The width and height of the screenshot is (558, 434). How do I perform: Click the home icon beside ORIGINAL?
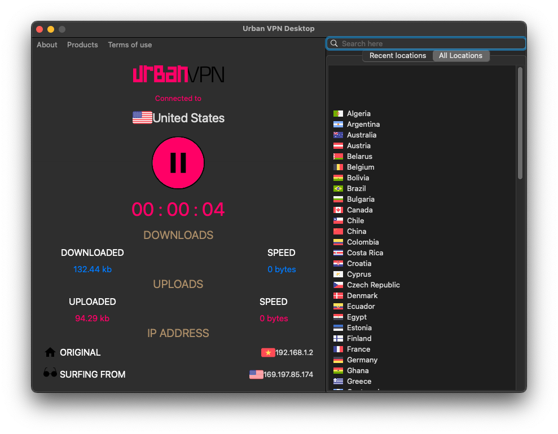coord(50,352)
